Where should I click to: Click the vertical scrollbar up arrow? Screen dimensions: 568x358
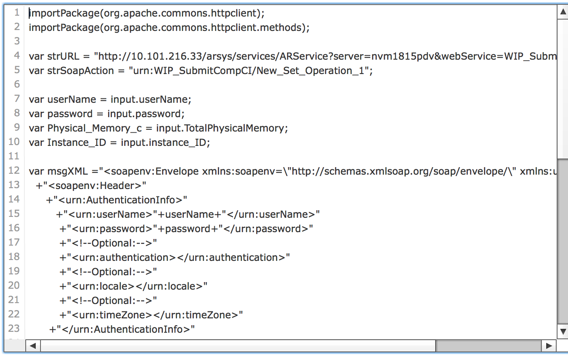click(x=562, y=12)
